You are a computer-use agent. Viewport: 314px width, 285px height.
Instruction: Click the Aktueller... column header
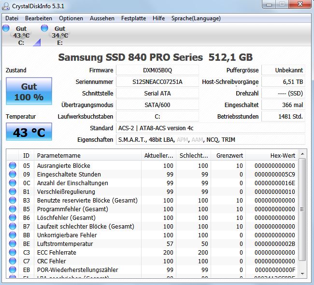tap(158, 155)
